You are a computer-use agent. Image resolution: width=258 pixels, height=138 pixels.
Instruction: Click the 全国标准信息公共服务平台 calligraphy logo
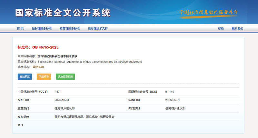tap(208, 13)
